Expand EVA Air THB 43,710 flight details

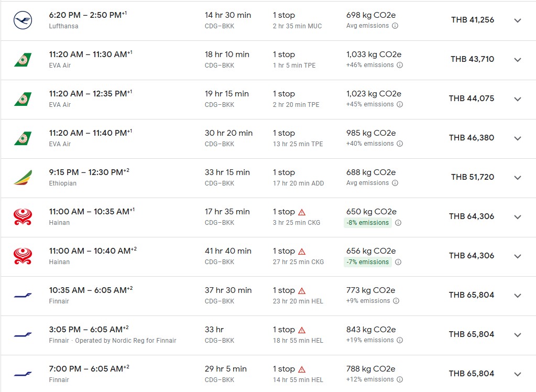pos(518,60)
